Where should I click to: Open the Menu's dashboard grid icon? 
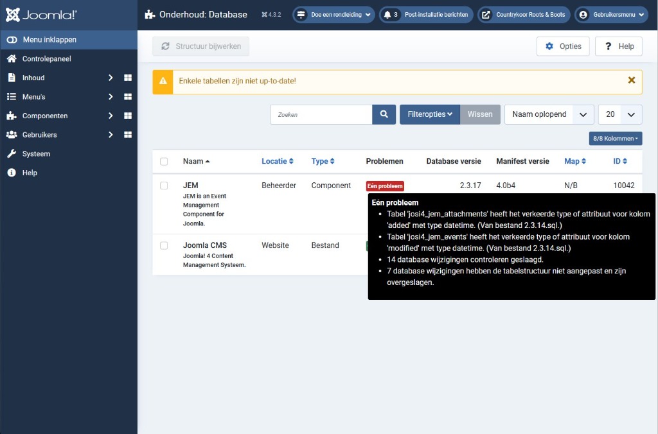128,97
